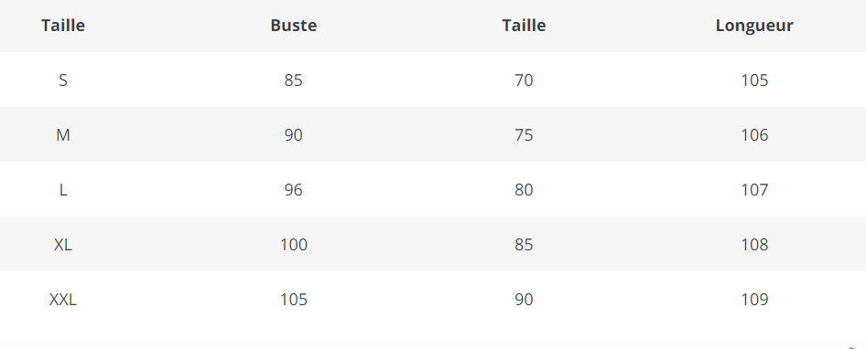The width and height of the screenshot is (866, 349).
Task: Click the second Taille column header
Action: point(525,26)
